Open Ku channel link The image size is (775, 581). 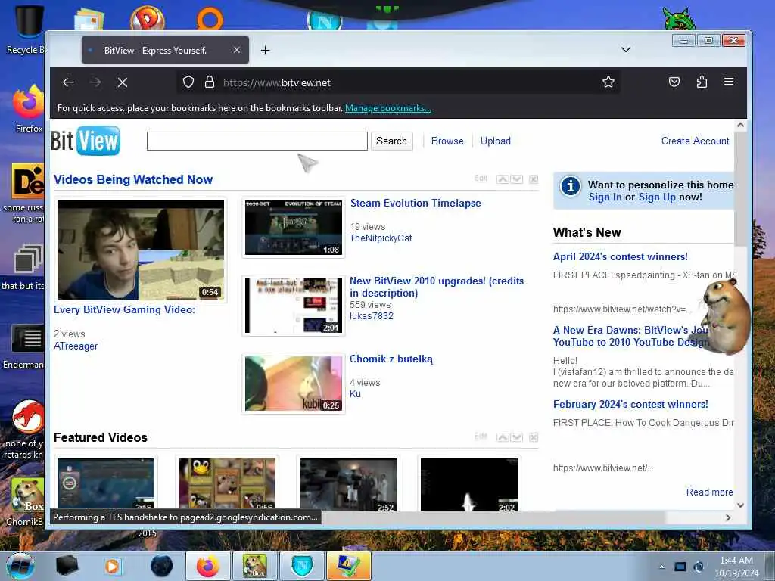tap(355, 394)
